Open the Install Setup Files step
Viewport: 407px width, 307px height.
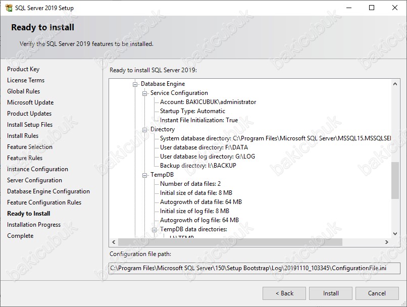30,125
